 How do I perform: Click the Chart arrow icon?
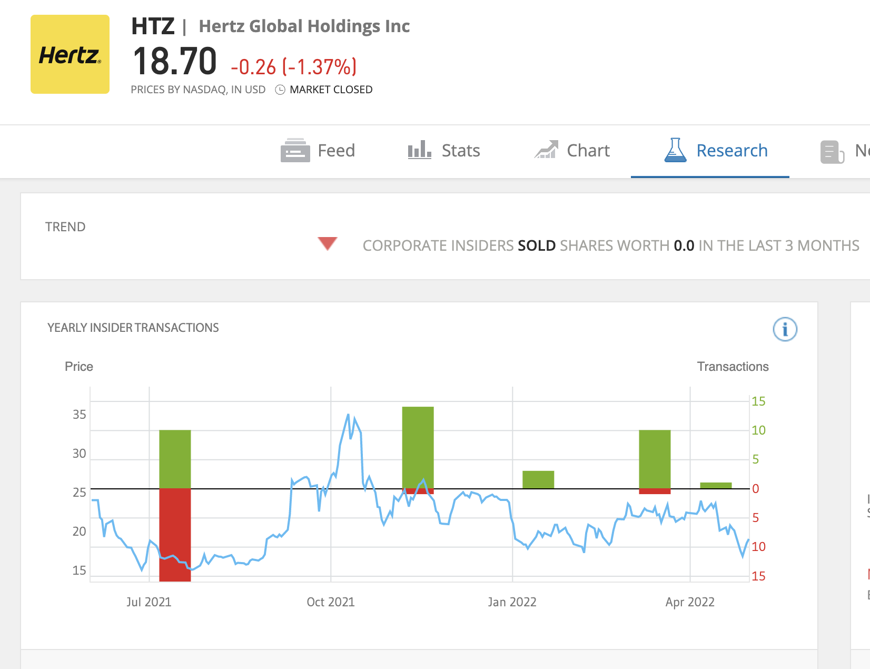coord(547,150)
